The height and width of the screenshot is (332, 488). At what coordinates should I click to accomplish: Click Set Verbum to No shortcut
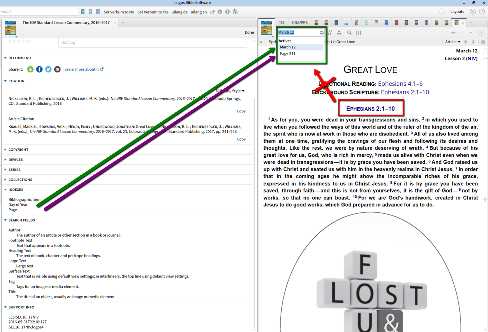[x=119, y=12]
